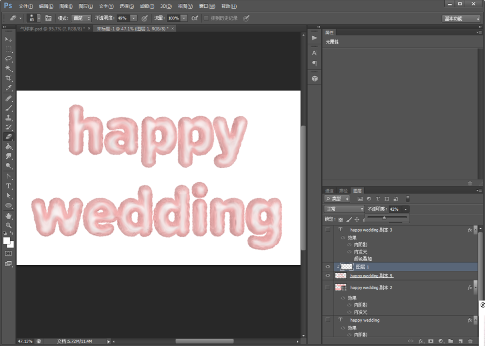The image size is (485, 346).
Task: Open the eraser 模式 dropdown
Action: [81, 18]
